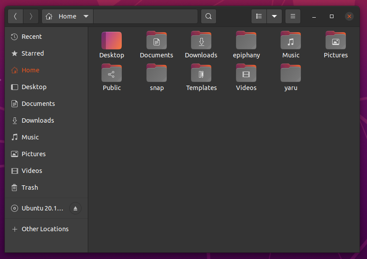Go to Pictures in the sidebar
Viewport: 367px width, 259px height.
(46, 154)
